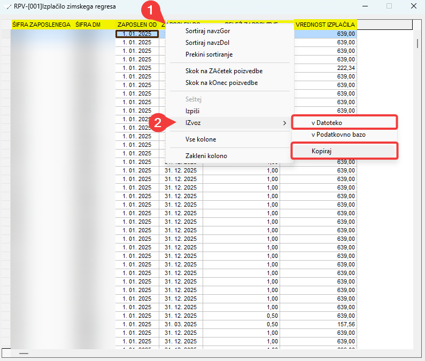Click ŠIFRA ZAPOSLENEGA column header
Viewport: 425px width, 361px height.
pos(42,25)
